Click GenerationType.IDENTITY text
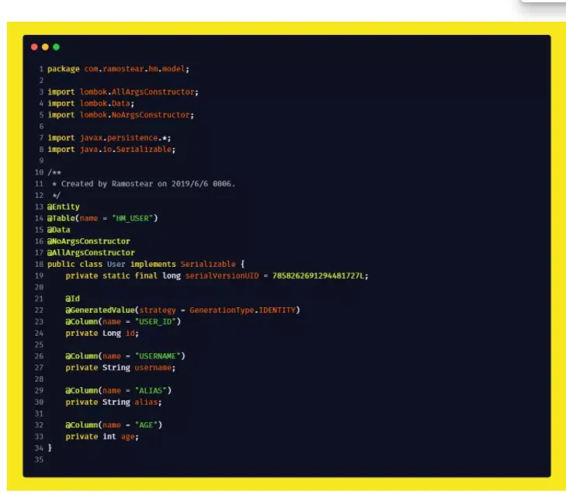 [242, 310]
